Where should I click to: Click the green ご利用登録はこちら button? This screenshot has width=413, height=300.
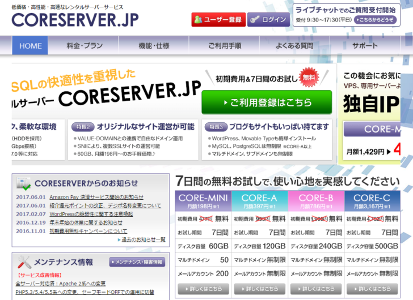(x=267, y=102)
